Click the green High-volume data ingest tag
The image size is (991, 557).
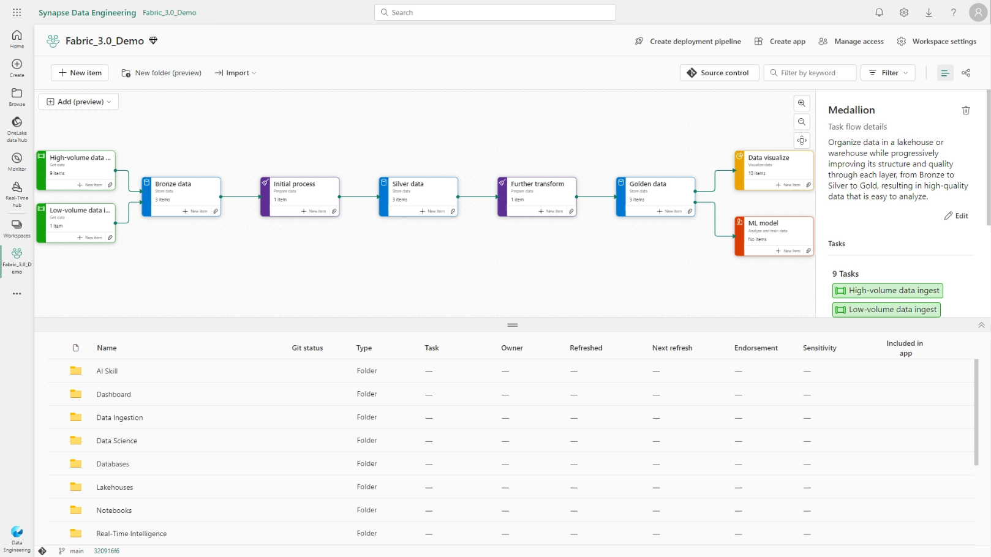887,291
